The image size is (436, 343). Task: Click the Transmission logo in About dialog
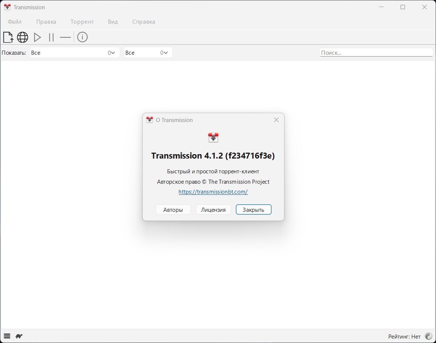(213, 137)
